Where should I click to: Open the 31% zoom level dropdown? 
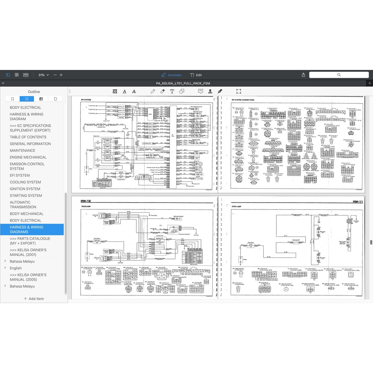[44, 75]
